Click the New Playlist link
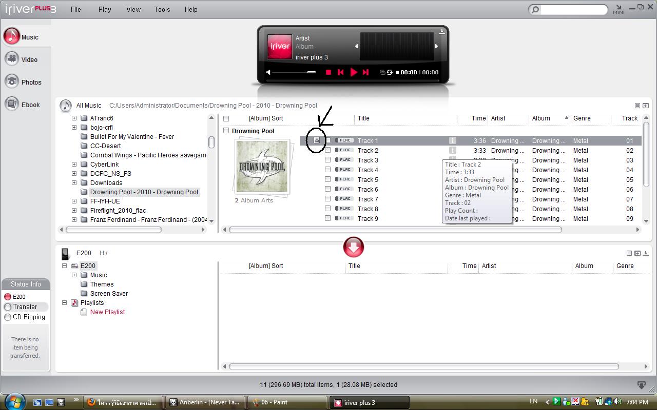The height and width of the screenshot is (410, 657). click(107, 312)
